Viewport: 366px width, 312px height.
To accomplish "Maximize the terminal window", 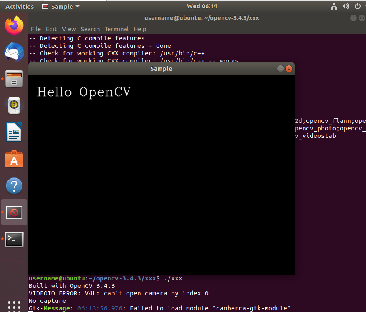I will coord(362,18).
